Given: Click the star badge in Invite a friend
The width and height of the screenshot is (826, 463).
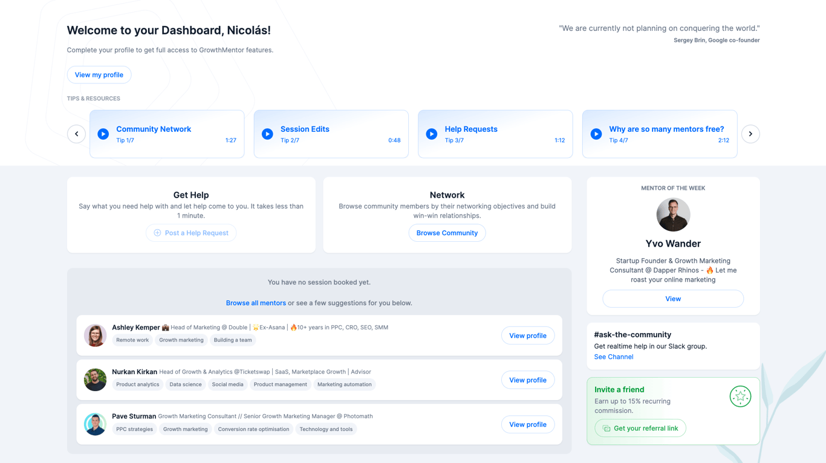Looking at the screenshot, I should tap(740, 397).
